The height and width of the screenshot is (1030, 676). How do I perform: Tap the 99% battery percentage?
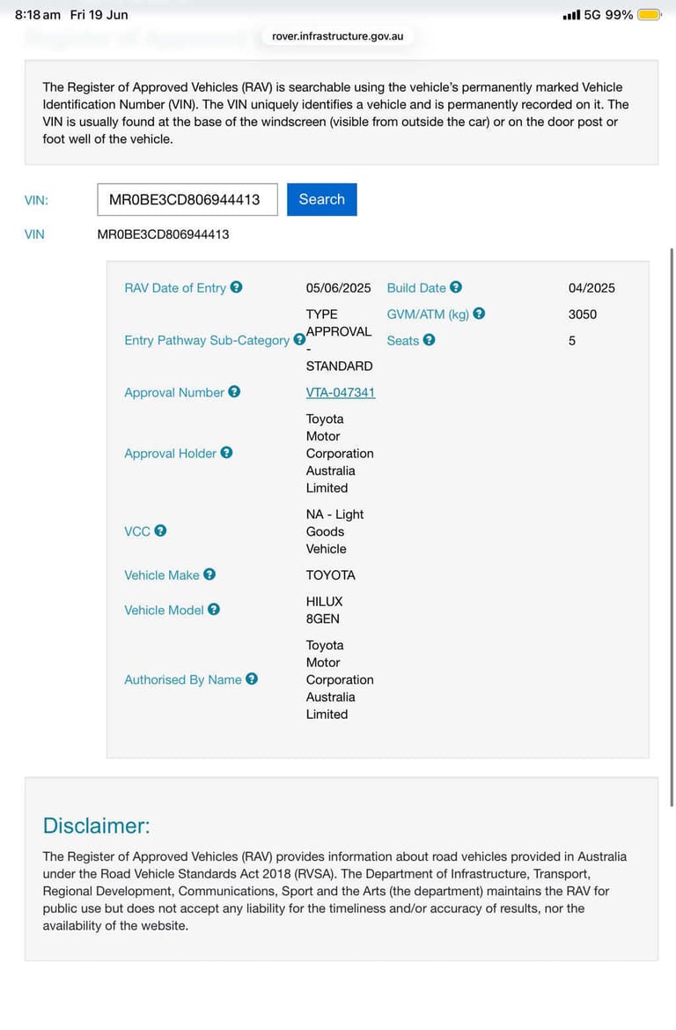(x=619, y=14)
